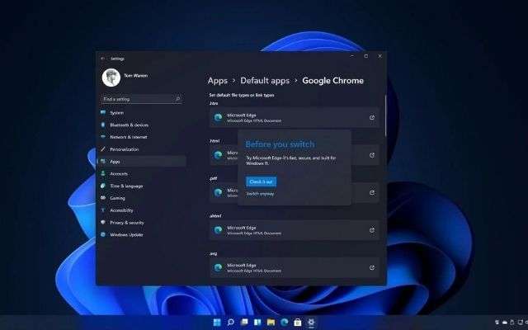
Task: Click the Tom Warren profile picture
Action: [x=111, y=78]
